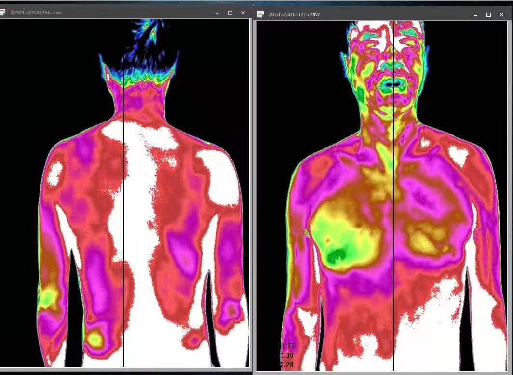Minimize the 20181230133215.raw window
The image size is (513, 375).
tap(475, 14)
